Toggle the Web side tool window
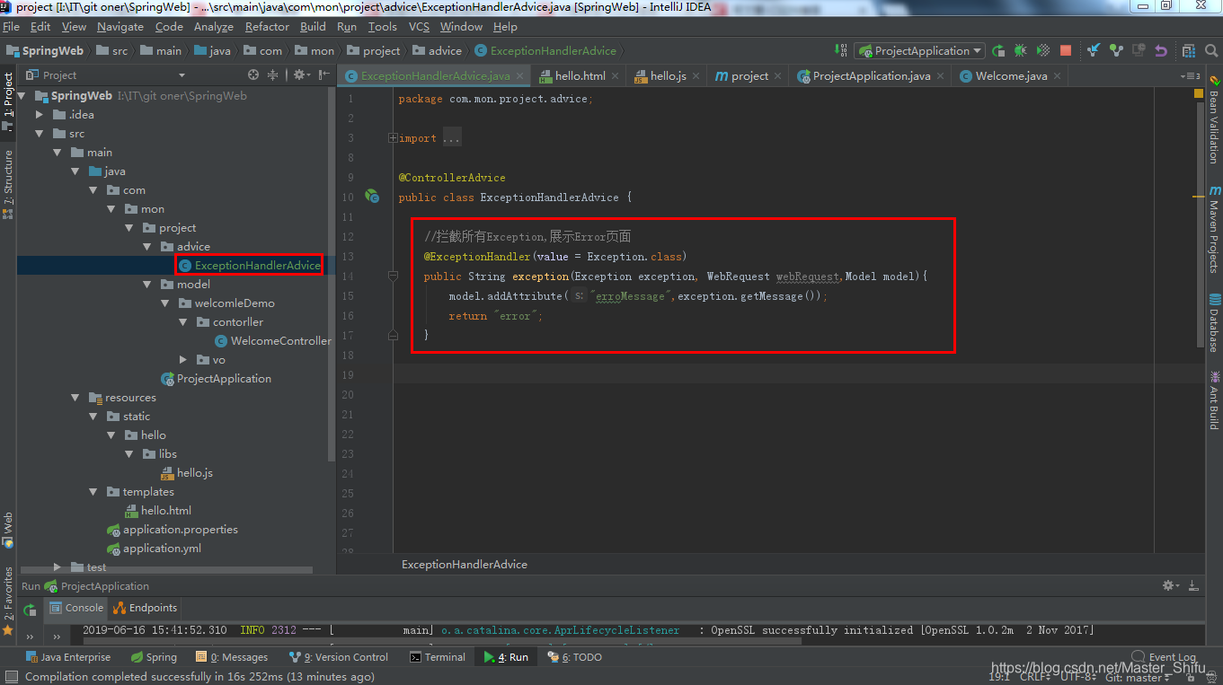This screenshot has width=1223, height=685. coord(8,530)
